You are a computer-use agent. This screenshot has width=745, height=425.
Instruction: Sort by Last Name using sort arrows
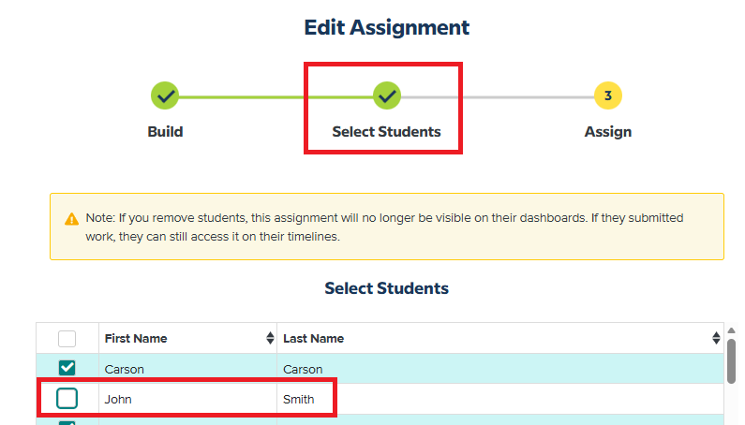[x=717, y=339]
